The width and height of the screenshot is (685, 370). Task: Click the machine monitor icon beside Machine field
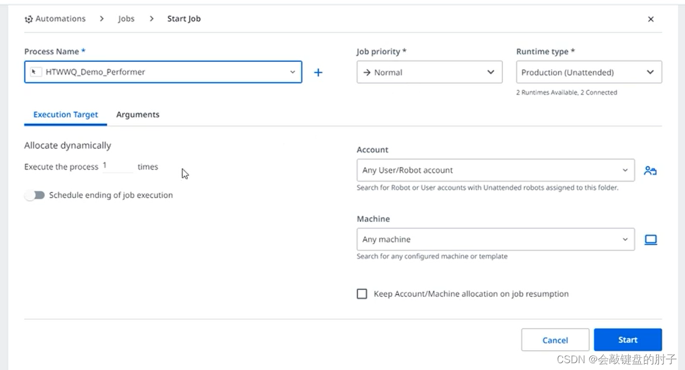(x=651, y=239)
